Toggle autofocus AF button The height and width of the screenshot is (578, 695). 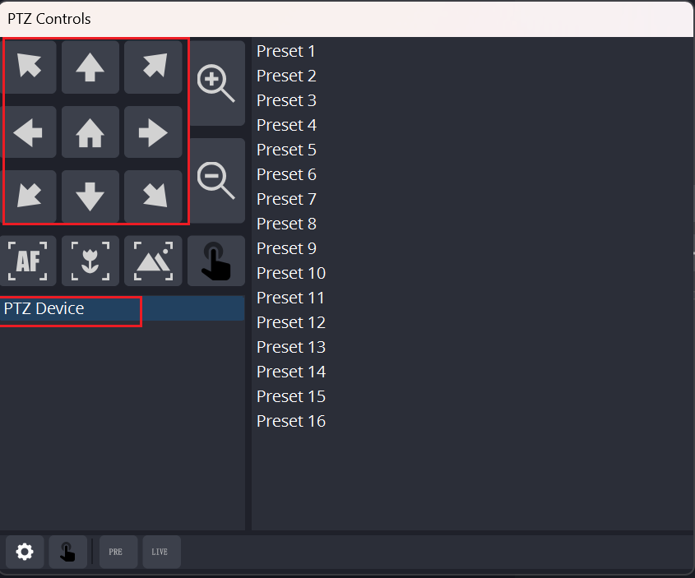pyautogui.click(x=28, y=261)
